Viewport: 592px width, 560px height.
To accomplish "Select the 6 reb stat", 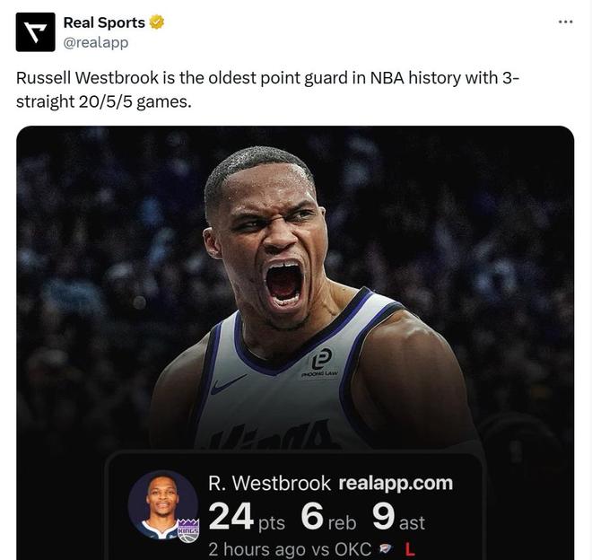I will [328, 517].
